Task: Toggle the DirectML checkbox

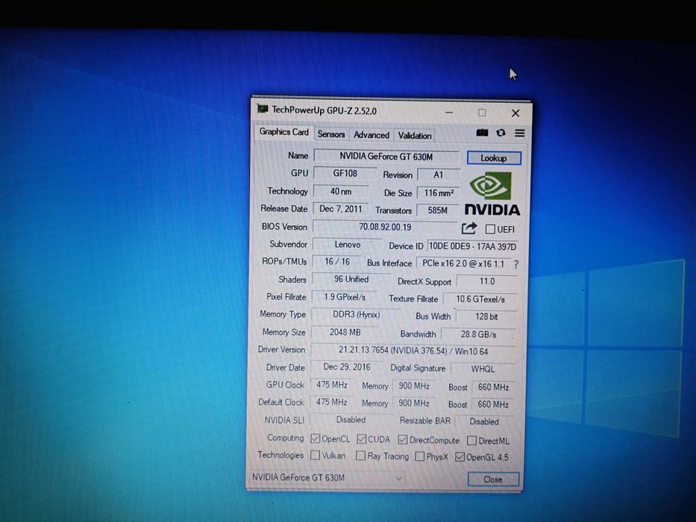Action: (472, 440)
